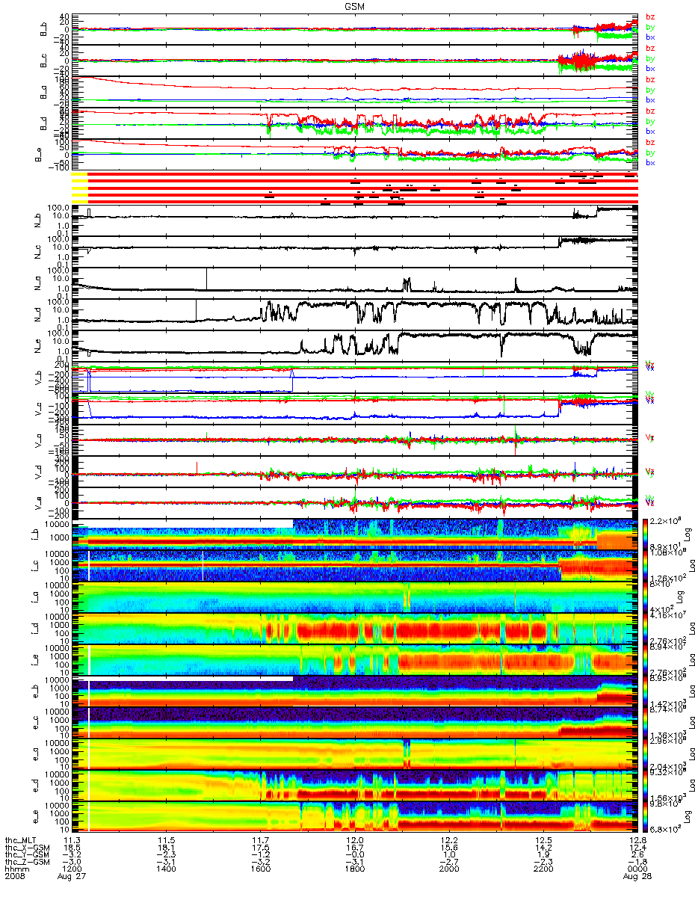Click blue bx legend of B_b panel

pos(650,37)
